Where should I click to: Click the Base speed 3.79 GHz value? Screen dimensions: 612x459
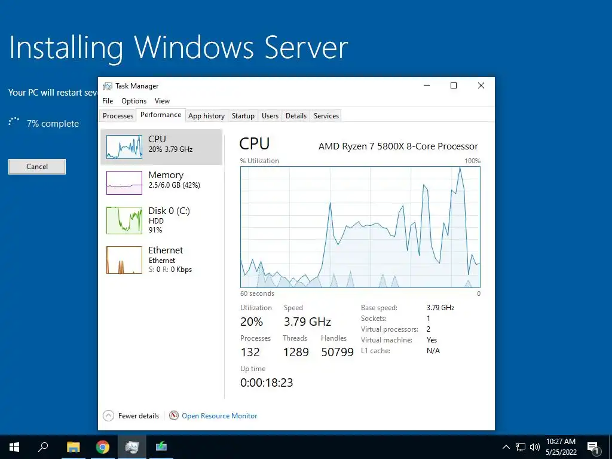440,308
